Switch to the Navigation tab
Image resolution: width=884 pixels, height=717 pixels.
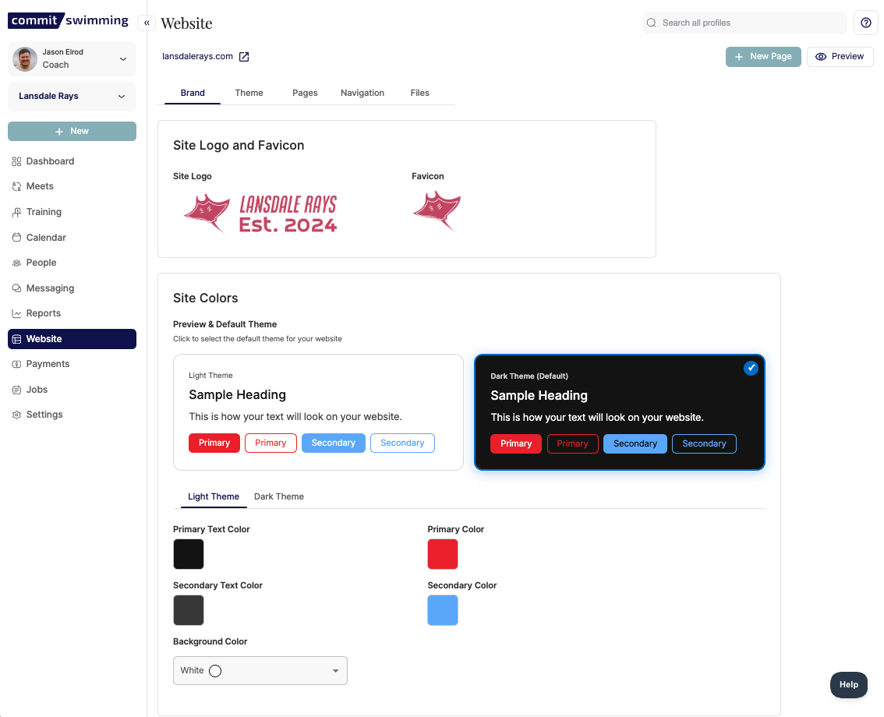[x=362, y=93]
